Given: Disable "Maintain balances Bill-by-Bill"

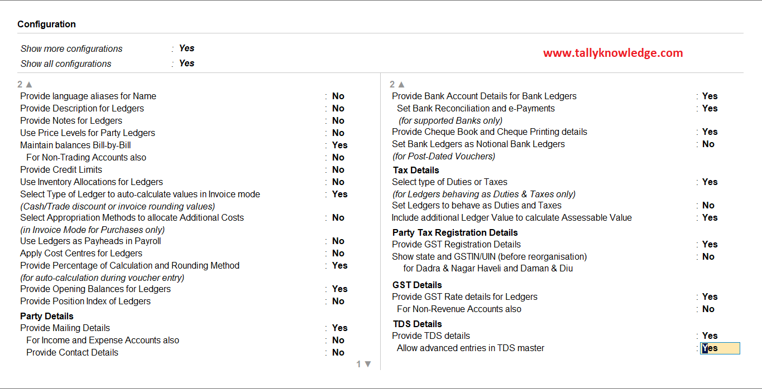Looking at the screenshot, I should pyautogui.click(x=339, y=145).
